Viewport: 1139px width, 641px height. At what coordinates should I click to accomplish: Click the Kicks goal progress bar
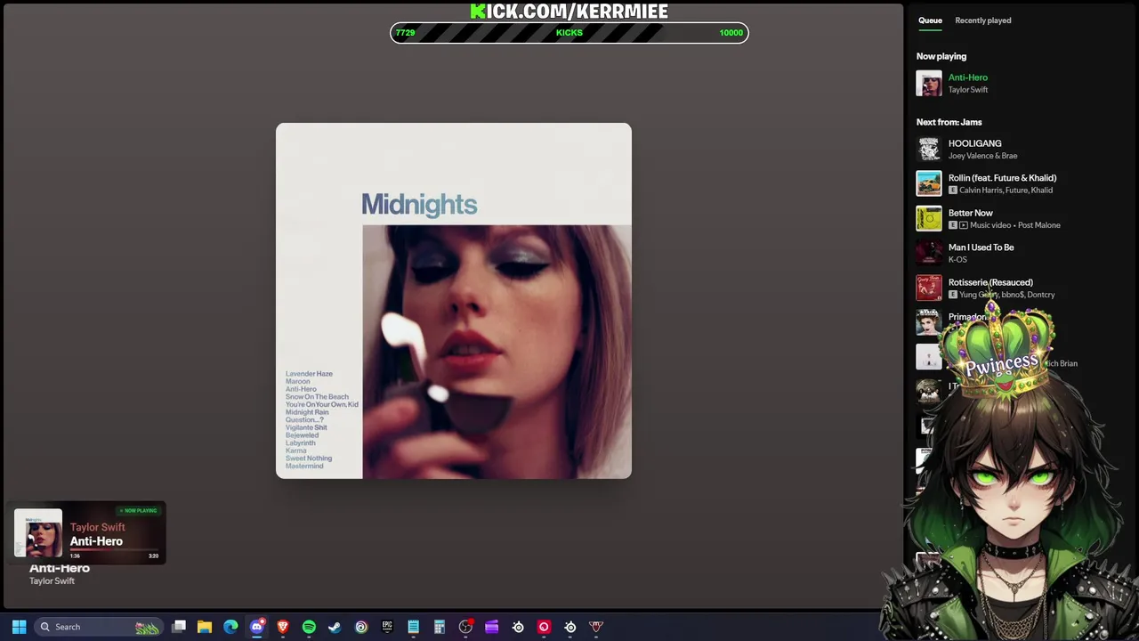click(569, 33)
